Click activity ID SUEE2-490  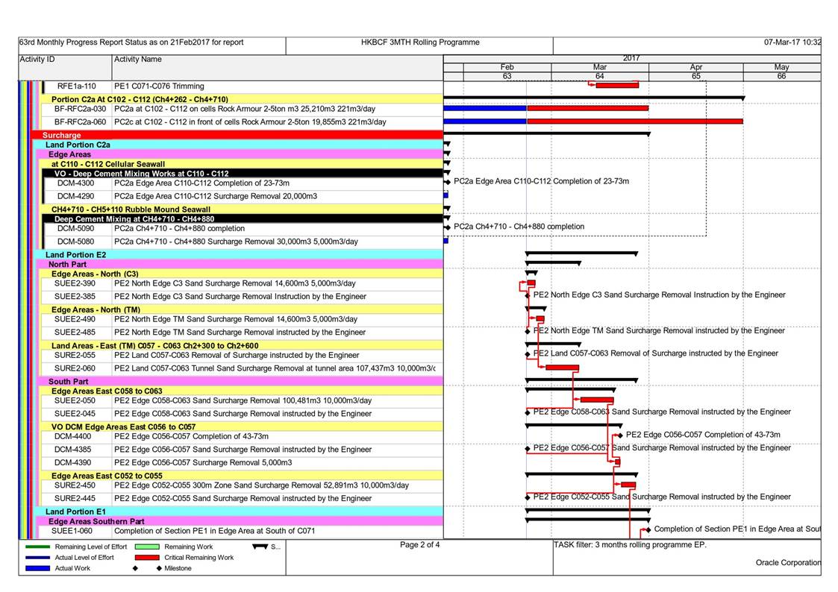[x=75, y=319]
